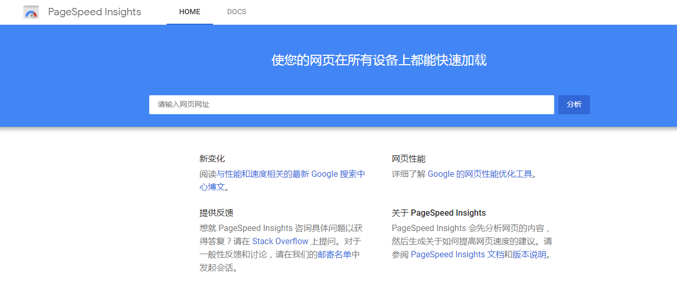Image resolution: width=677 pixels, height=301 pixels.
Task: Click the 分析 analyze button
Action: [x=574, y=105]
